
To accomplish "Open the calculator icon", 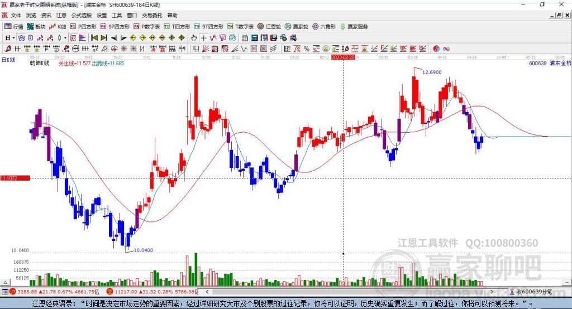I will click(254, 38).
